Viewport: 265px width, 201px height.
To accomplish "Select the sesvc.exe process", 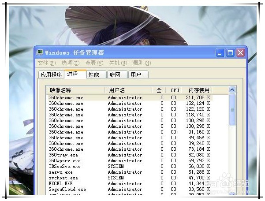I will (x=129, y=172).
